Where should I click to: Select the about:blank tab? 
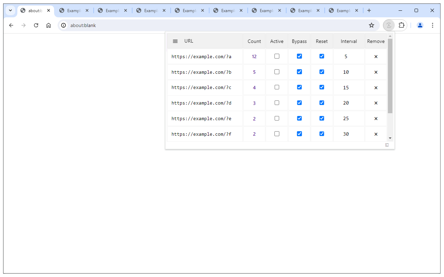[35, 10]
